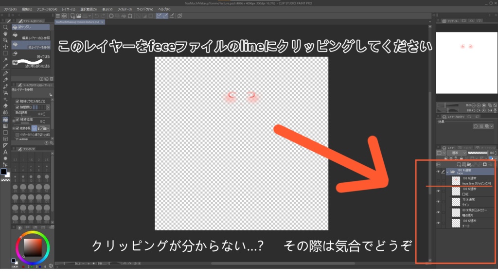Collapse the face layer folder
The image size is (498, 280).
click(447, 172)
